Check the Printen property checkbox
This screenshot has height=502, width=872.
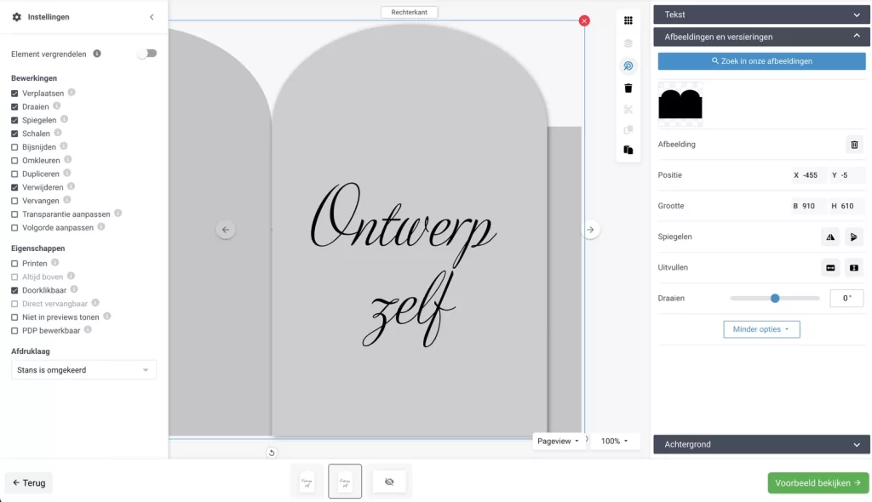pyautogui.click(x=14, y=264)
